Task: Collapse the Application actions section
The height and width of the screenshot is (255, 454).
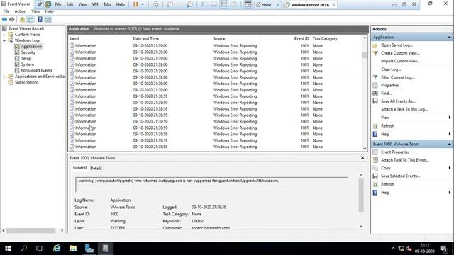Action: (x=449, y=38)
